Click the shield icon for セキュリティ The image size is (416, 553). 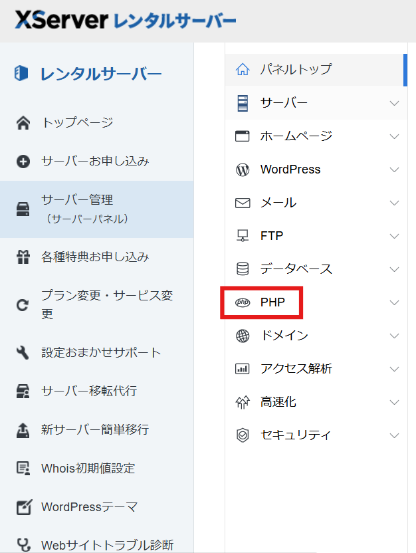(243, 435)
